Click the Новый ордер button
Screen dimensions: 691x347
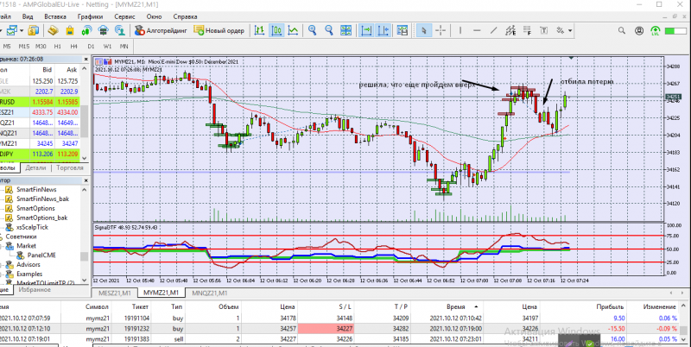219,31
